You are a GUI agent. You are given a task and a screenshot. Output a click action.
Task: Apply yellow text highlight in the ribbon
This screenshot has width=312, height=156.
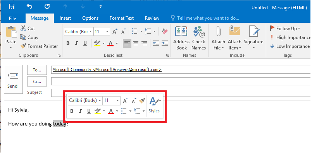(97, 43)
